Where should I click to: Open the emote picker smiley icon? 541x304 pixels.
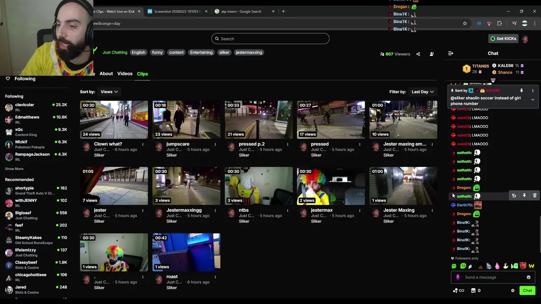pyautogui.click(x=528, y=277)
